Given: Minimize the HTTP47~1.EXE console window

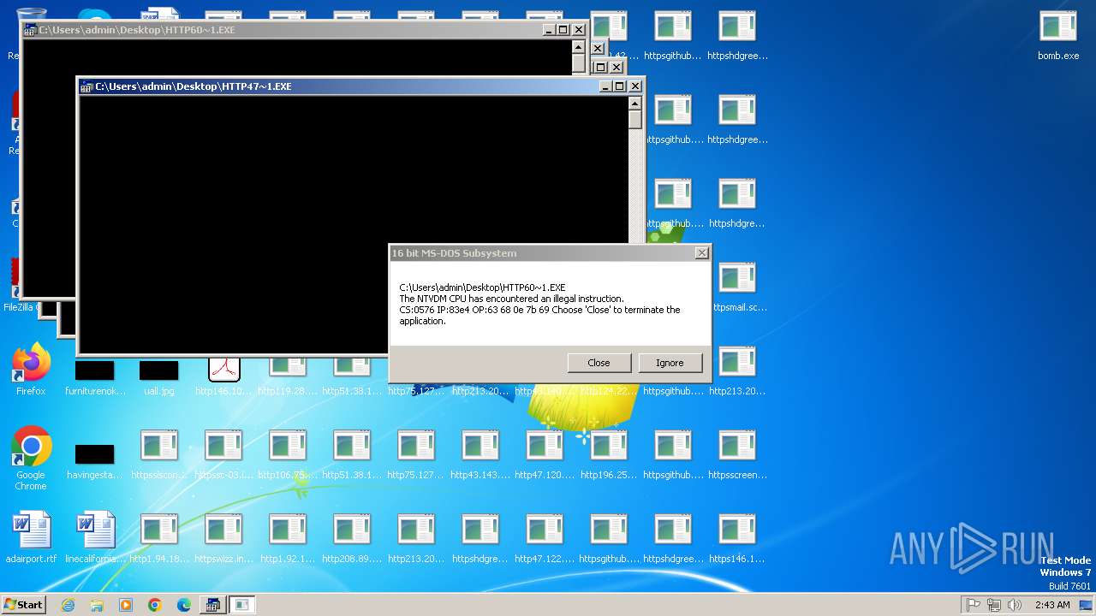Looking at the screenshot, I should (x=605, y=86).
